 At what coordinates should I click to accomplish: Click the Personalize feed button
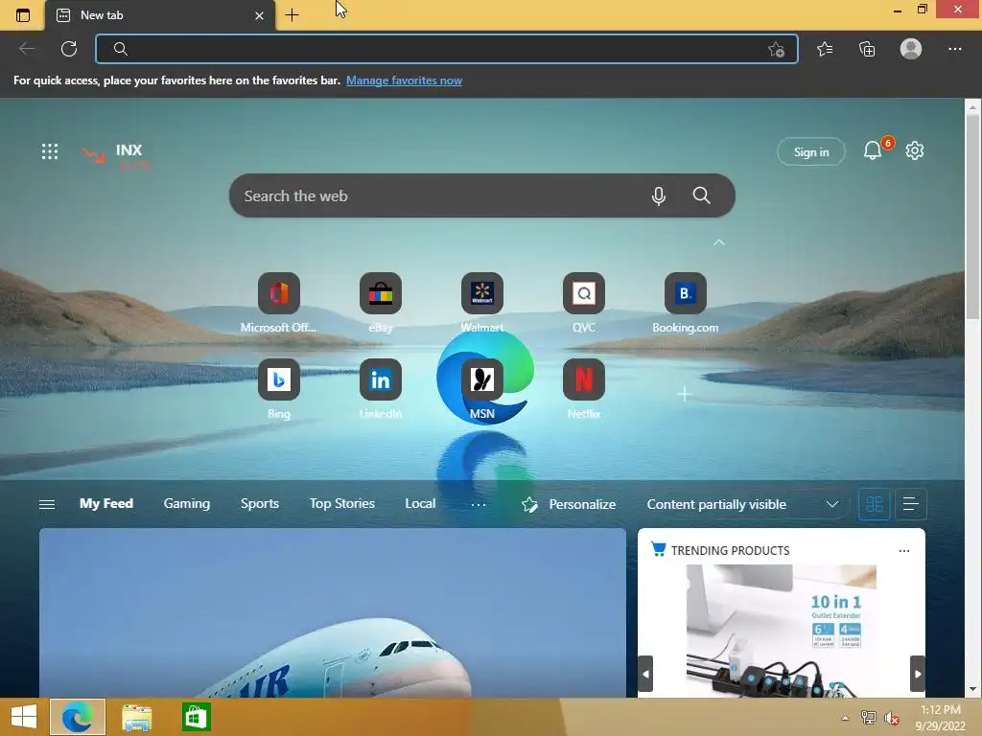(x=569, y=504)
